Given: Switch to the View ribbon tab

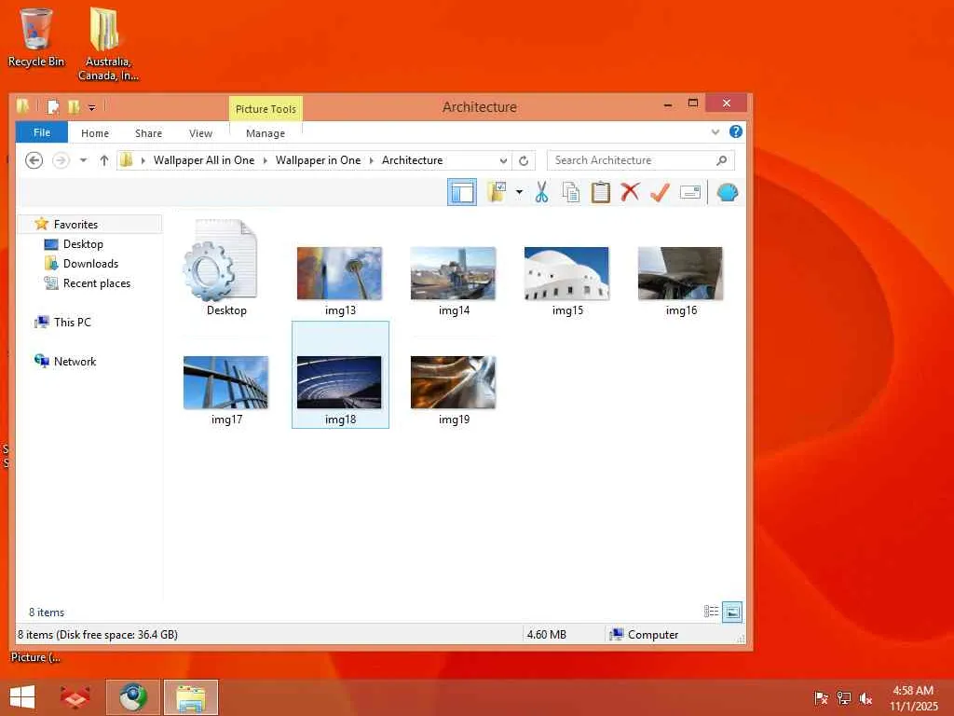Looking at the screenshot, I should click(x=201, y=132).
